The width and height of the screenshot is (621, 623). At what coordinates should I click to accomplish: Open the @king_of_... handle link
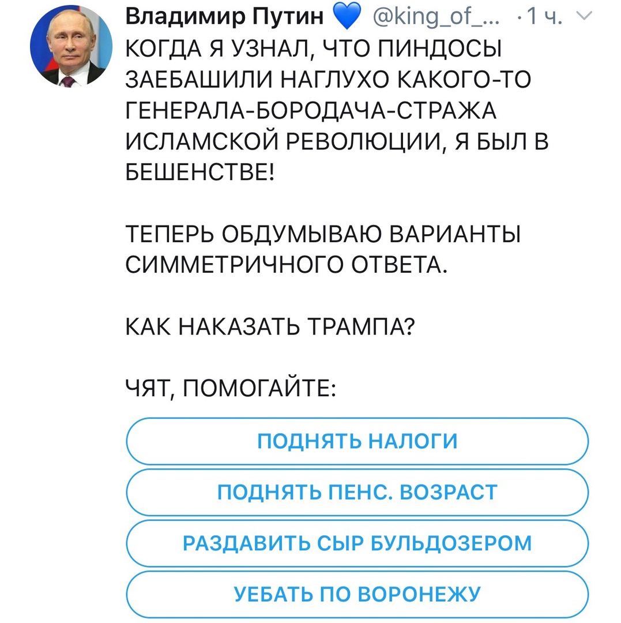coord(435,17)
